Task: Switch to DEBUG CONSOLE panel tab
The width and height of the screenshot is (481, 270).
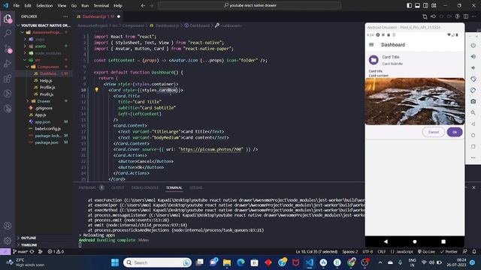Action: click(145, 187)
